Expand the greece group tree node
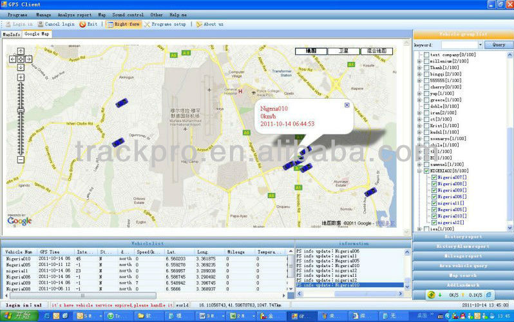514x322 pixels. click(x=419, y=100)
